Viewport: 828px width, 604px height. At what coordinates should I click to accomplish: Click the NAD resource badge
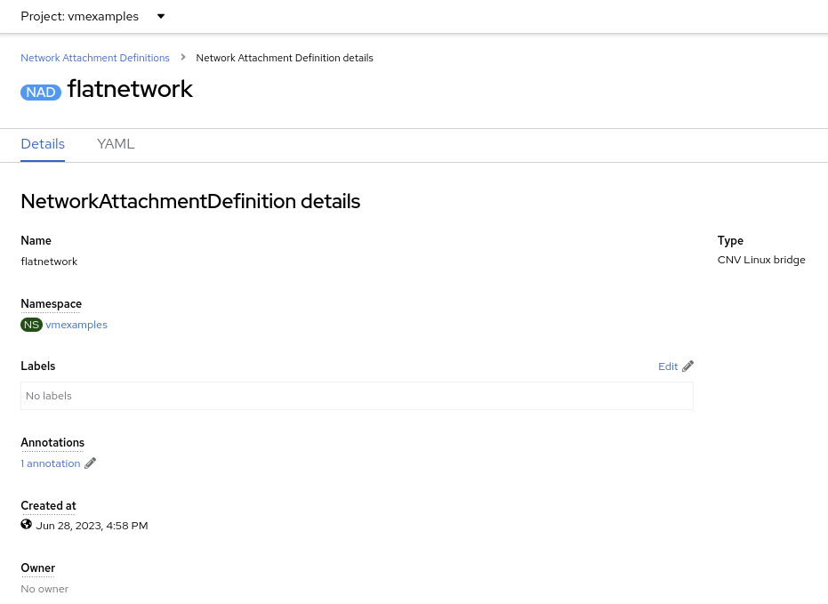coord(41,92)
